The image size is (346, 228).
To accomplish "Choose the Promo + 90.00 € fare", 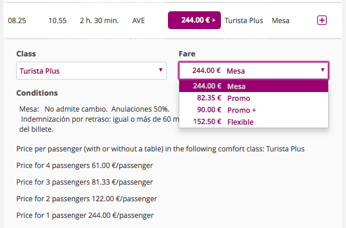I will (254, 110).
